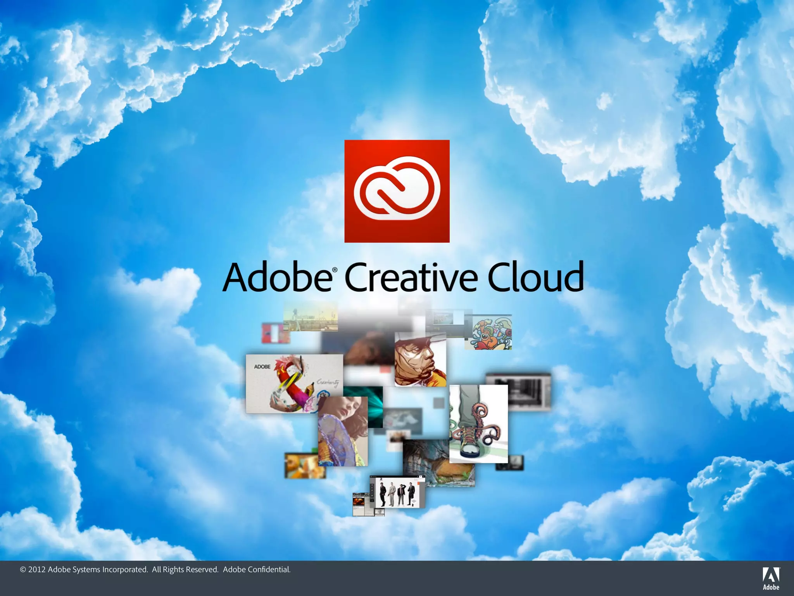This screenshot has height=596, width=794.
Task: Open the woman in floral dress thumbnail
Action: (x=343, y=431)
